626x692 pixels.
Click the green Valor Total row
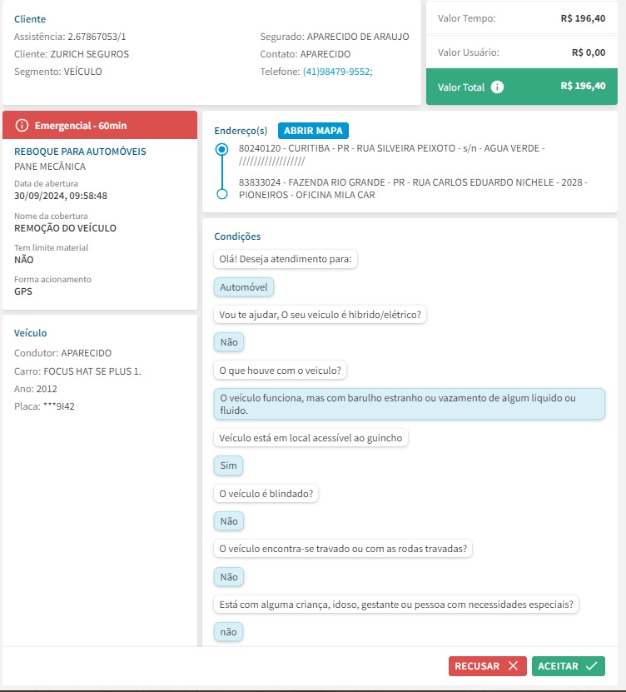(521, 87)
